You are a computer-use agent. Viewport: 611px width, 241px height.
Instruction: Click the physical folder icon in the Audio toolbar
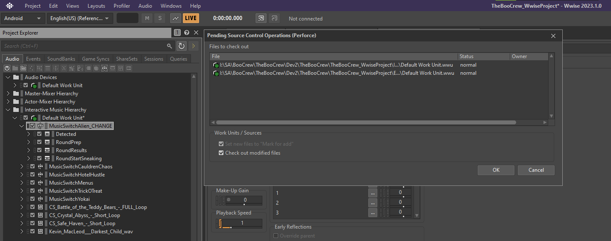click(15, 68)
